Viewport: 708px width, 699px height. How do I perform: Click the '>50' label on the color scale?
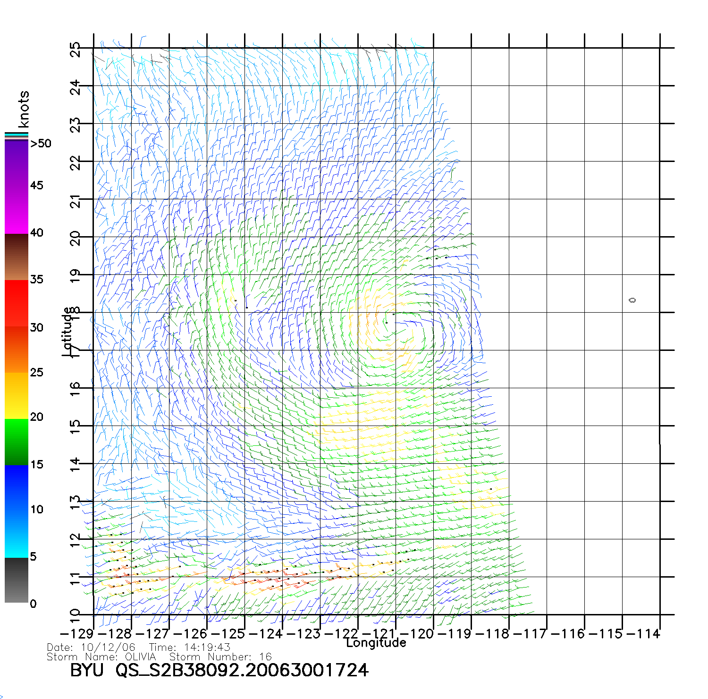tap(41, 144)
